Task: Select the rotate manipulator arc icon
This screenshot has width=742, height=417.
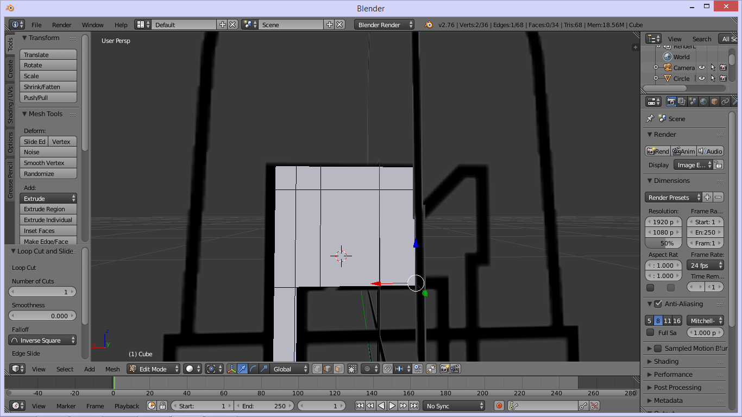Action: (x=253, y=369)
